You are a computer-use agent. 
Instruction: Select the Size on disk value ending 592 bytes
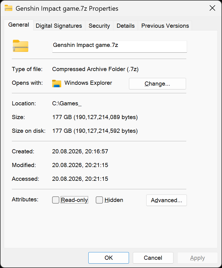(95, 131)
